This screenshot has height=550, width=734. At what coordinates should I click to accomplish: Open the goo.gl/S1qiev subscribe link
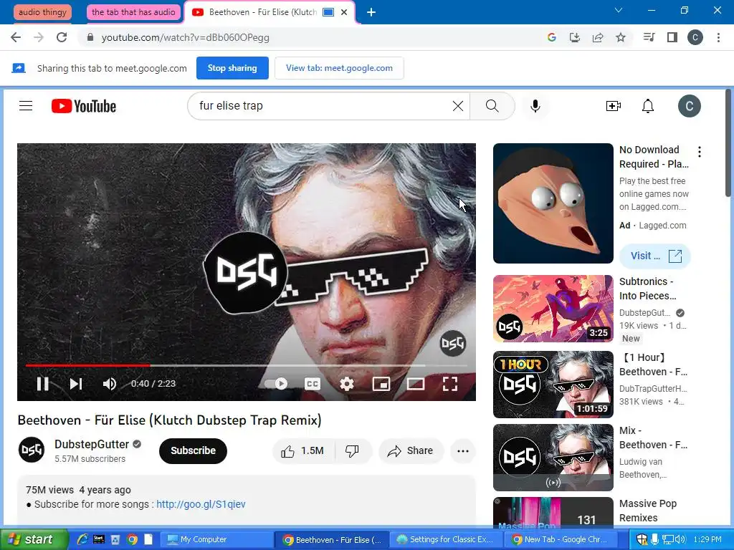[201, 504]
